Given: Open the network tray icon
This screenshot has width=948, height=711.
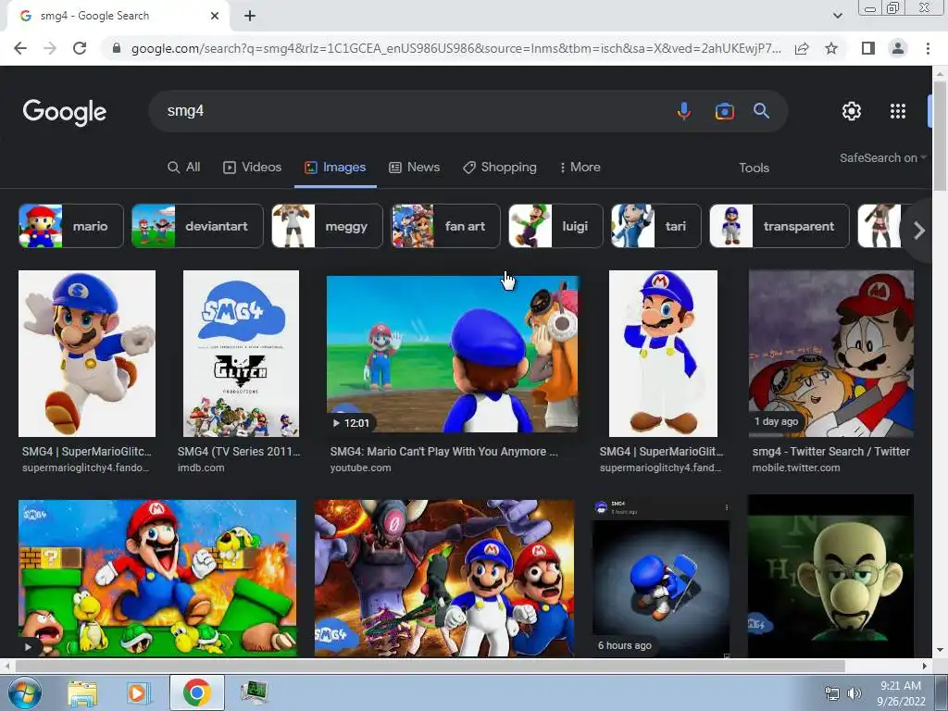Looking at the screenshot, I should (832, 693).
